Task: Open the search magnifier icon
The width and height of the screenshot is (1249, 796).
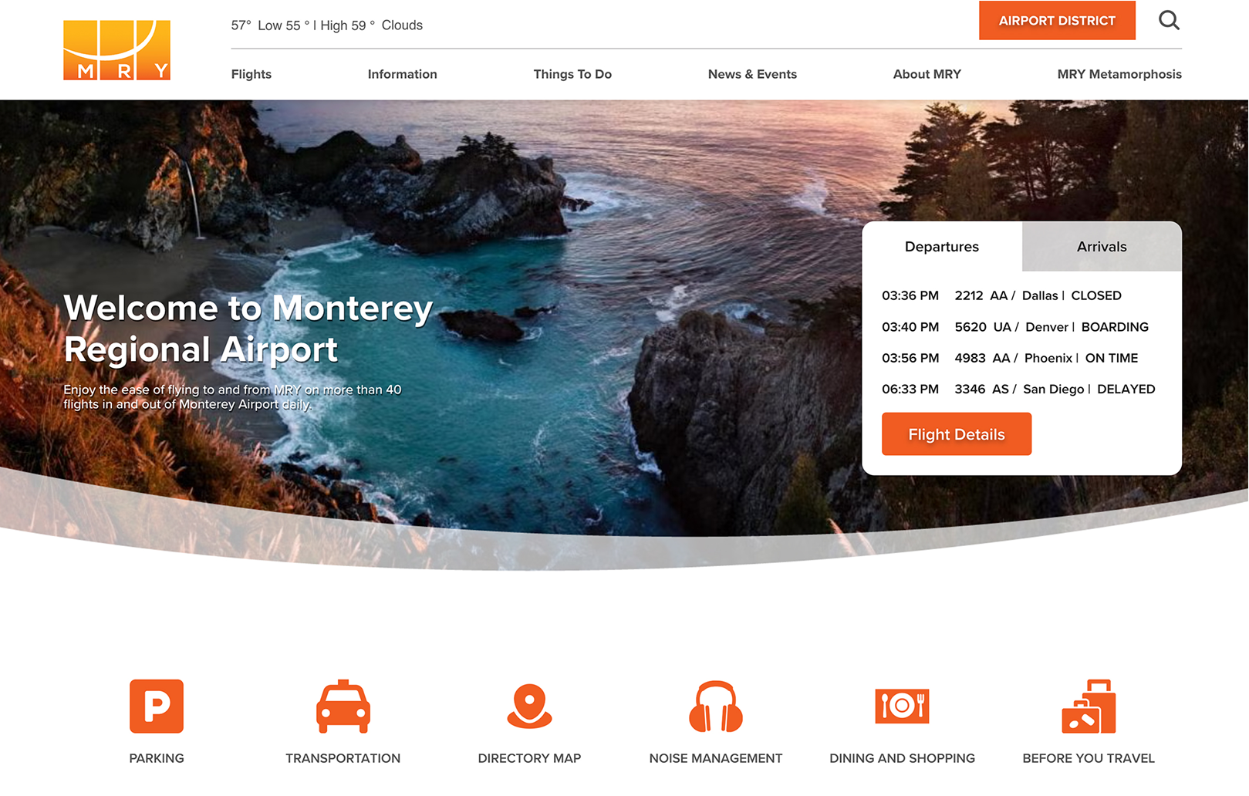Action: 1169,21
